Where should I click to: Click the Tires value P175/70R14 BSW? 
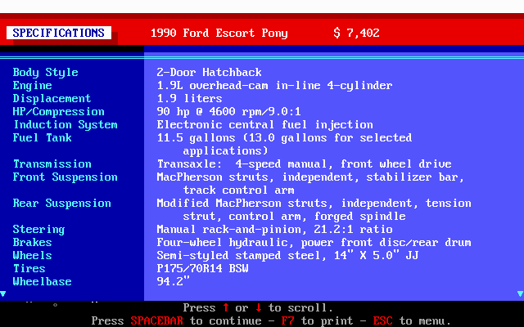[x=202, y=269]
